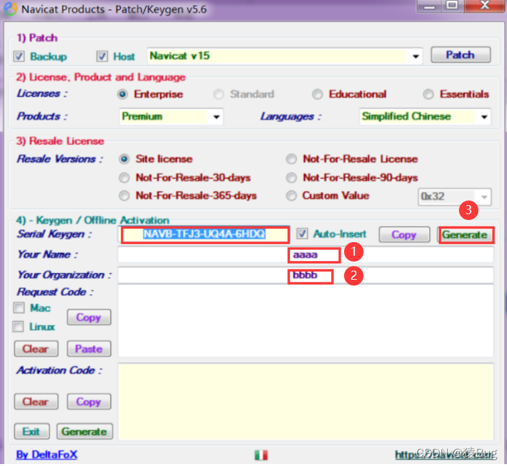
Task: Select Not-For-Resale License option
Action: pyautogui.click(x=291, y=159)
